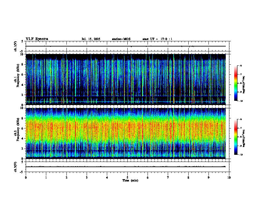Click the "VLF Spectra" title text
Image resolution: width=258 pixels, height=199 pixels.
[37, 39]
